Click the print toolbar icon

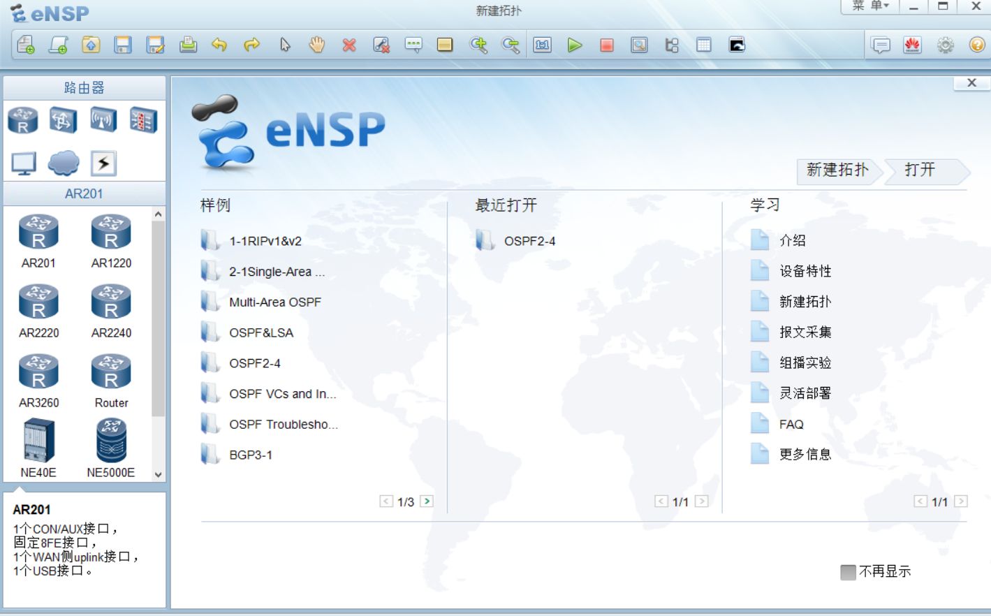[188, 45]
